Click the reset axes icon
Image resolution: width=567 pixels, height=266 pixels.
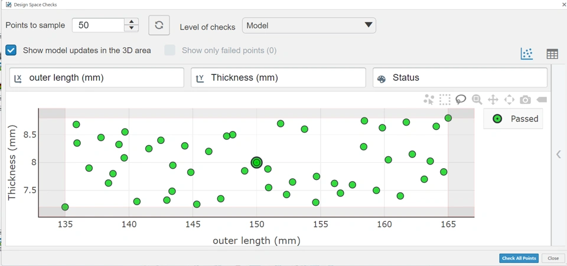509,100
